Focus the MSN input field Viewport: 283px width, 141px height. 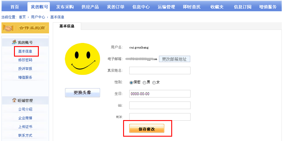point(160,117)
